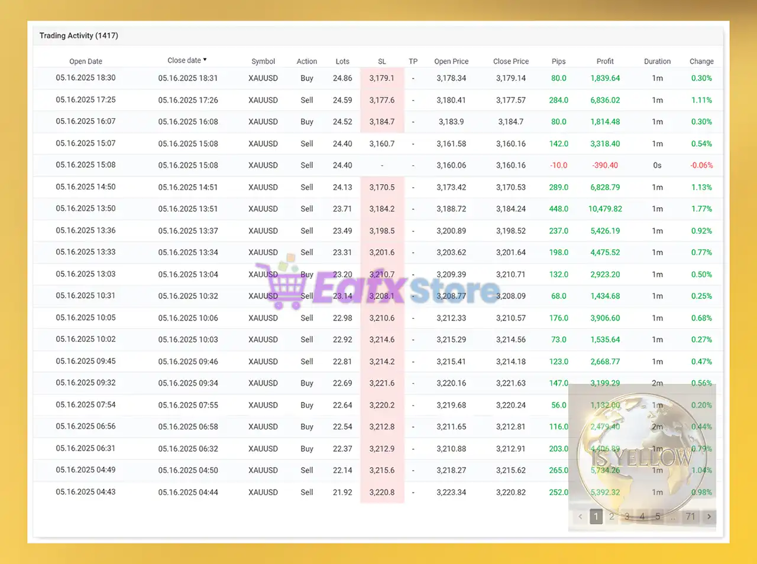This screenshot has width=757, height=564.
Task: Click SL value 3,184.7
Action: pyautogui.click(x=382, y=122)
